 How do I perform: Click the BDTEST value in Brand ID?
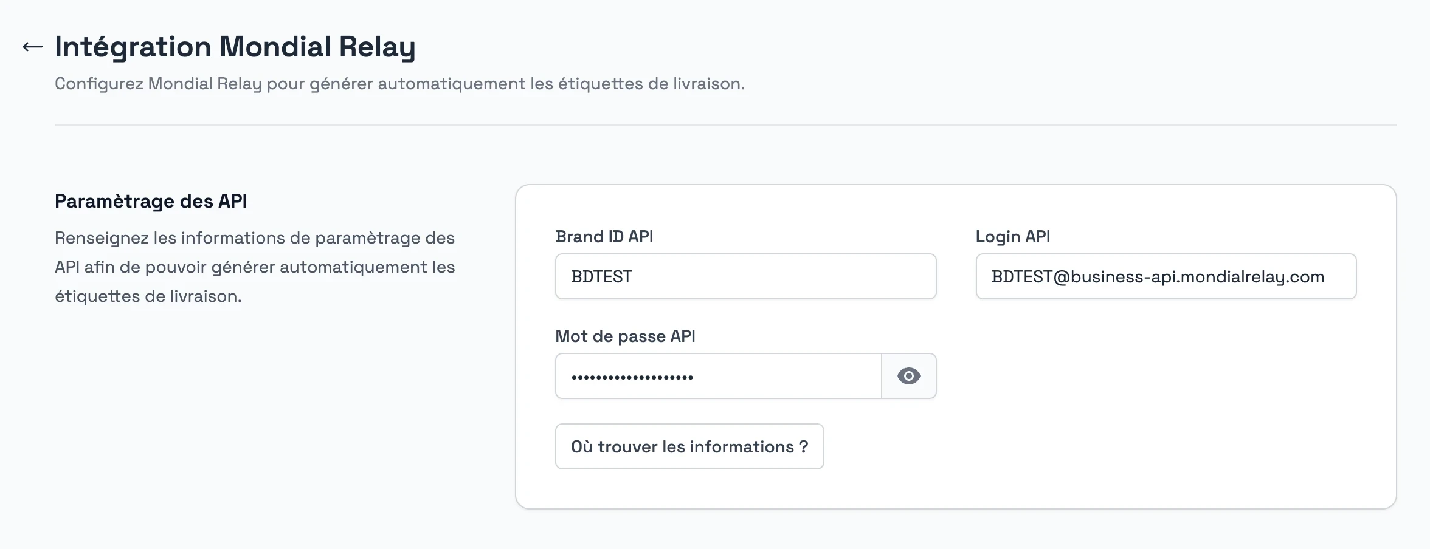pyautogui.click(x=601, y=276)
